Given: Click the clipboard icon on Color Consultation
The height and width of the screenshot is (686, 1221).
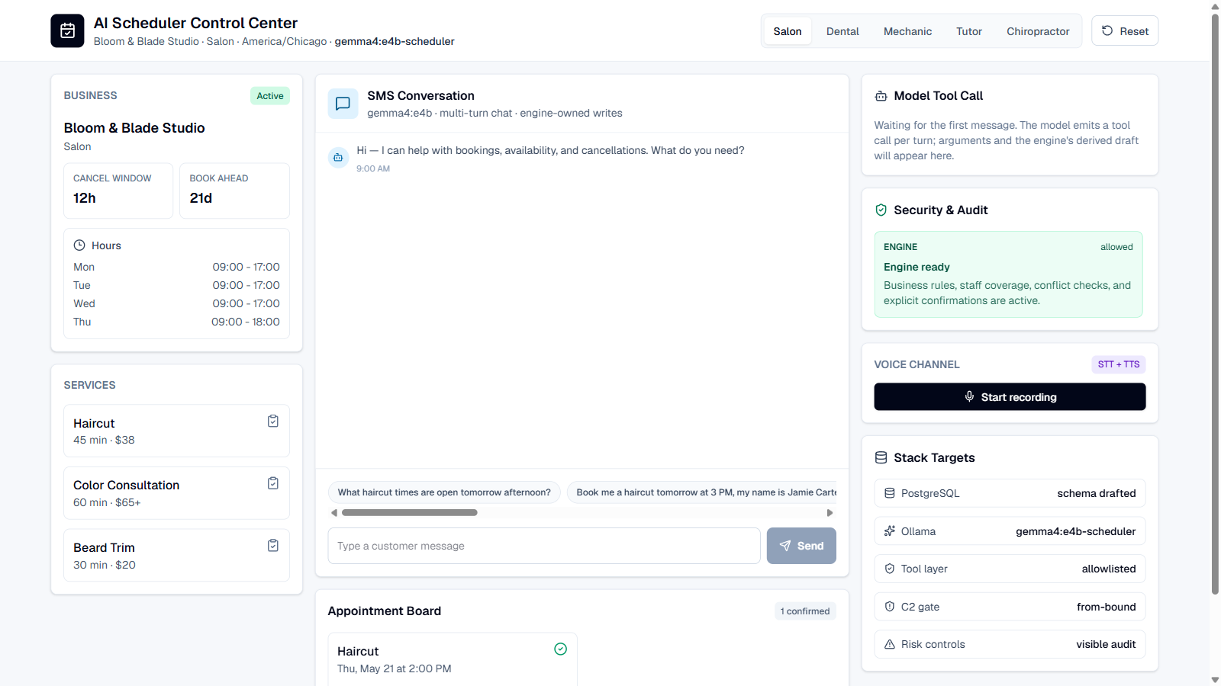Looking at the screenshot, I should [x=273, y=483].
